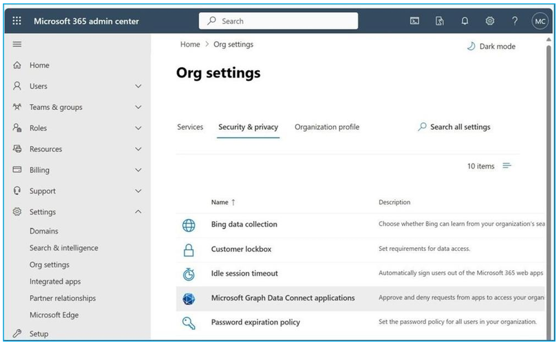The image size is (557, 342).
Task: Expand the Billing section chevron
Action: [x=138, y=170]
